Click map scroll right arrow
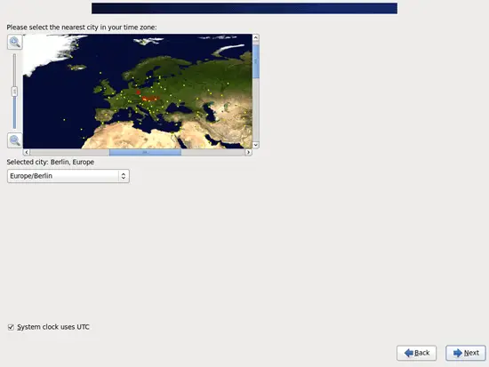Screen dimensions: 489x367 [249, 152]
